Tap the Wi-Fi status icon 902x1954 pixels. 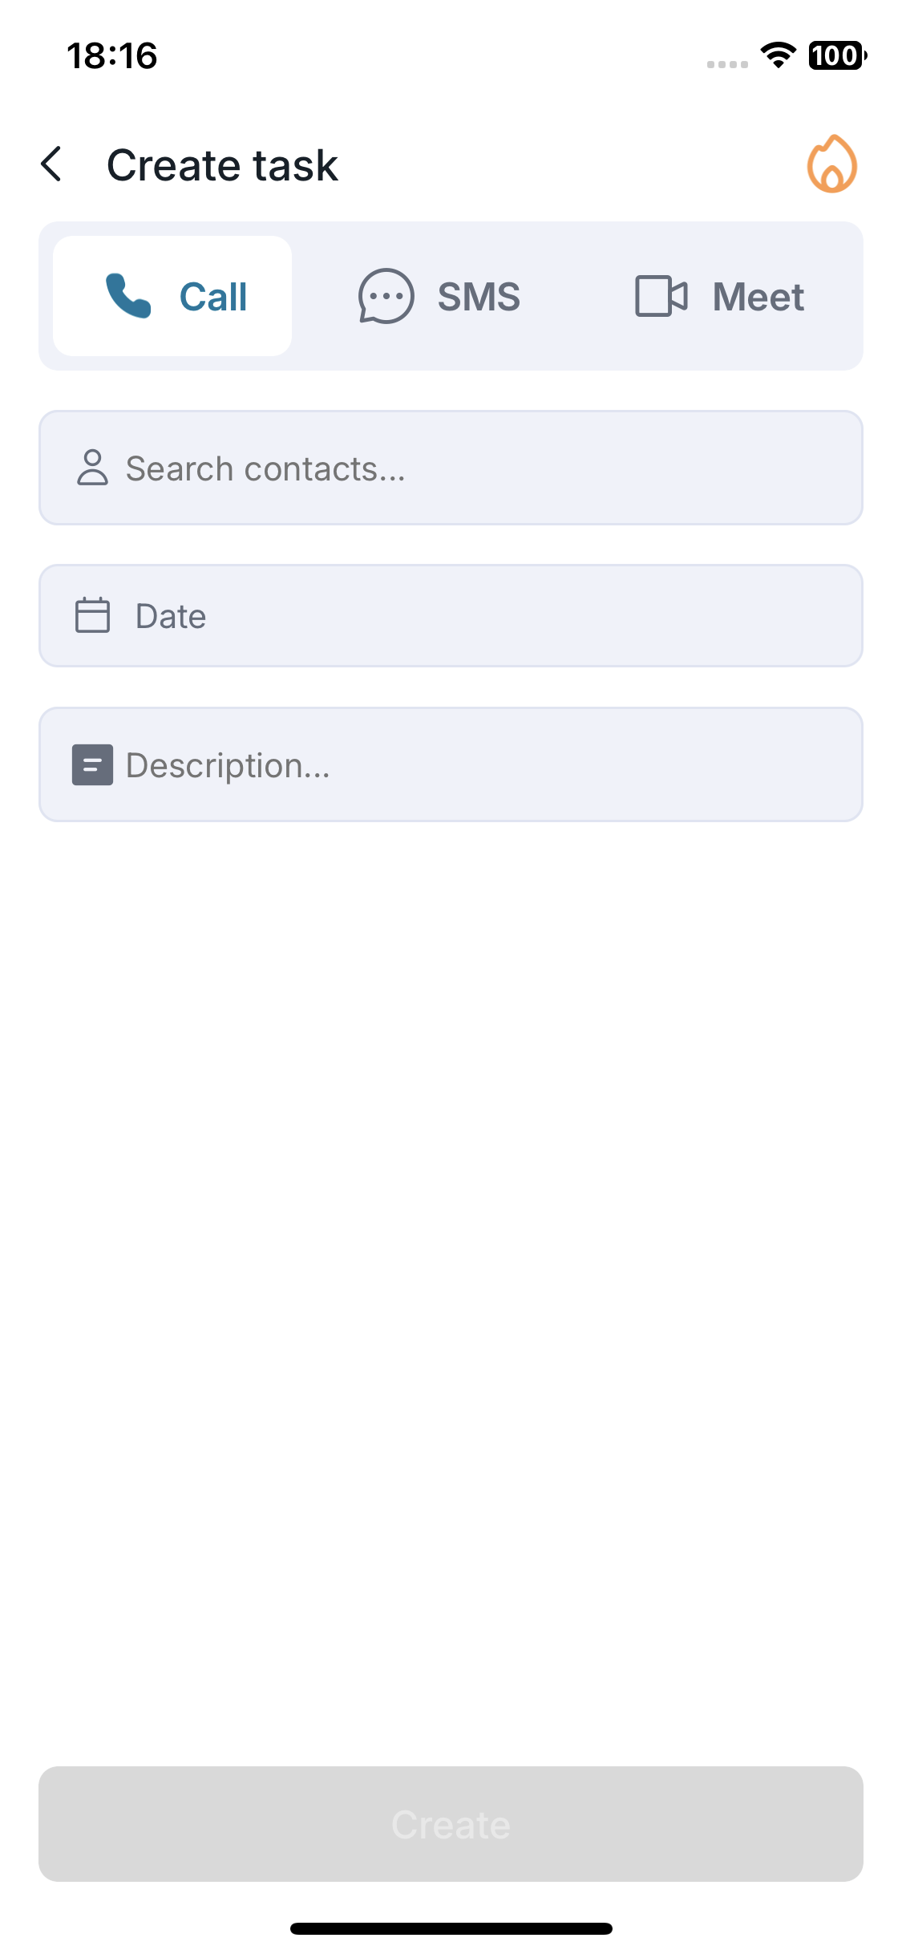(x=777, y=55)
